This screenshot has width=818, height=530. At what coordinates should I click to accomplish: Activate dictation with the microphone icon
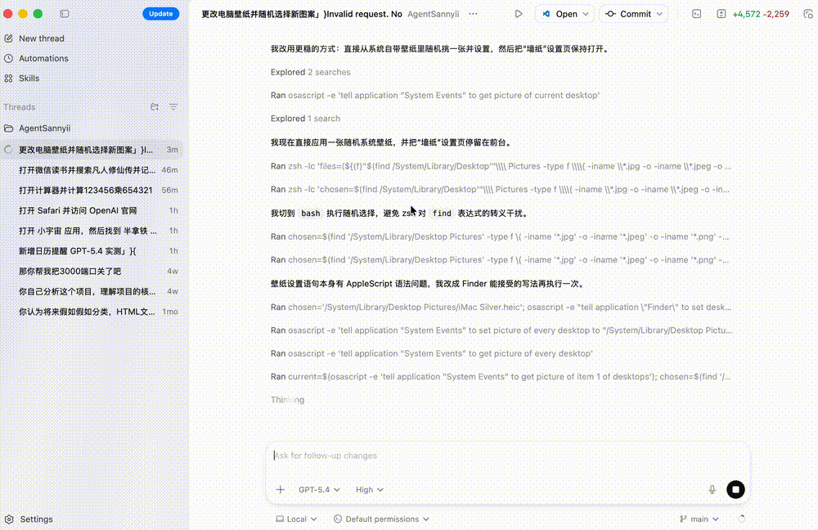(x=712, y=489)
